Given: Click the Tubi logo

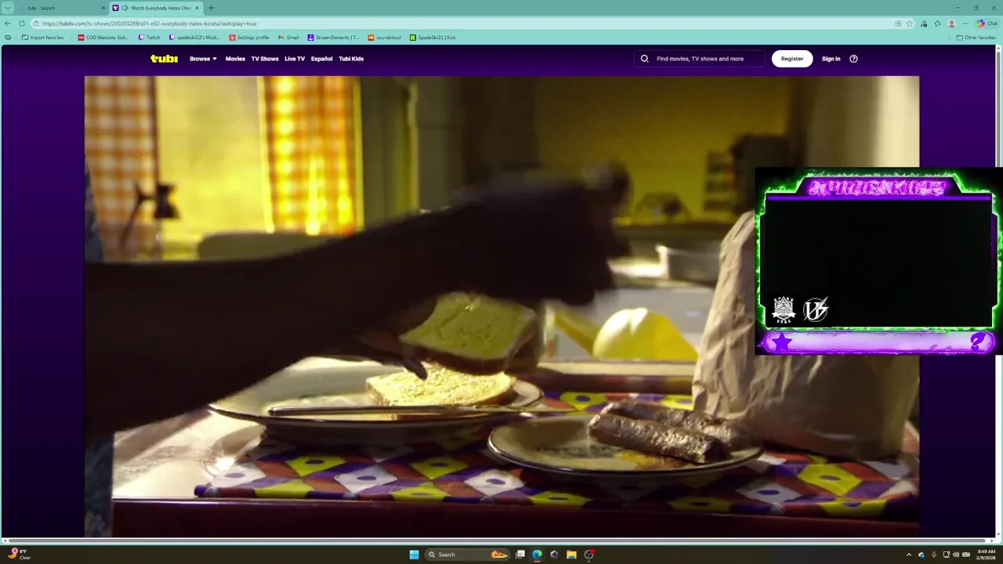Looking at the screenshot, I should coord(164,59).
